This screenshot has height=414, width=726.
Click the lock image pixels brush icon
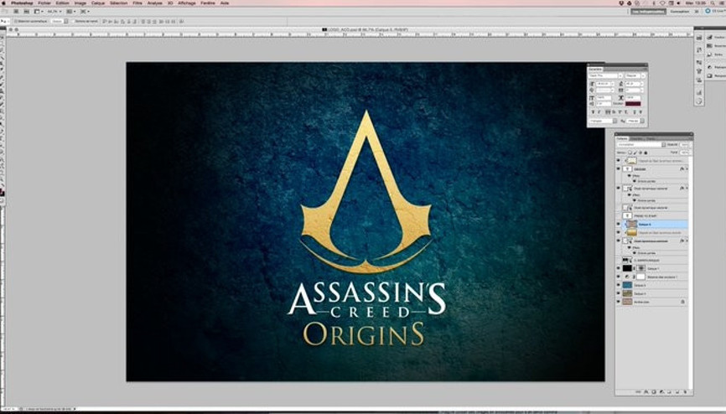click(x=635, y=153)
